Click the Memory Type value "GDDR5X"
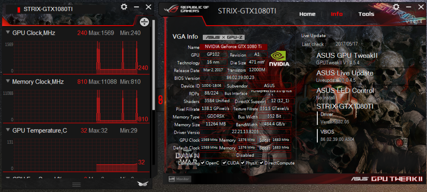 pos(216,116)
